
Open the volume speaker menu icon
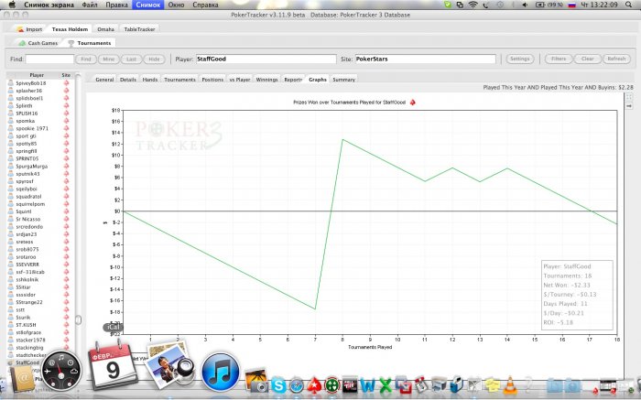(525, 5)
